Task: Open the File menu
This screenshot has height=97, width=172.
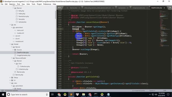Action: tap(2, 4)
